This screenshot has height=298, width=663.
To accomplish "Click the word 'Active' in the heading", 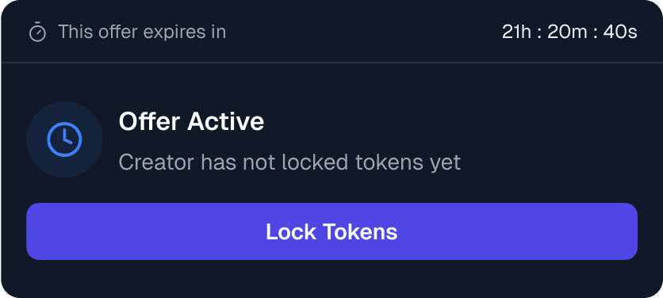I will (x=226, y=122).
